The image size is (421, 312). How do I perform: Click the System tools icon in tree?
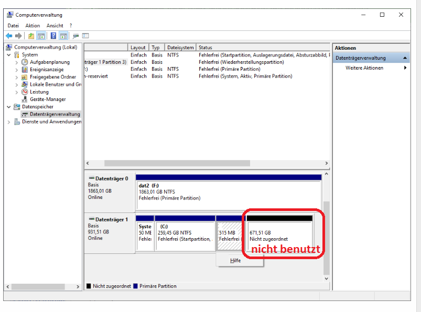click(17, 54)
